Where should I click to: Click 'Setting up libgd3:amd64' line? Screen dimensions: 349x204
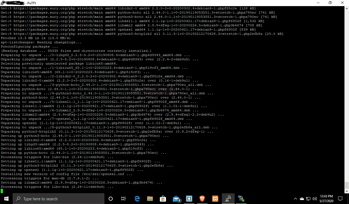[77, 144]
